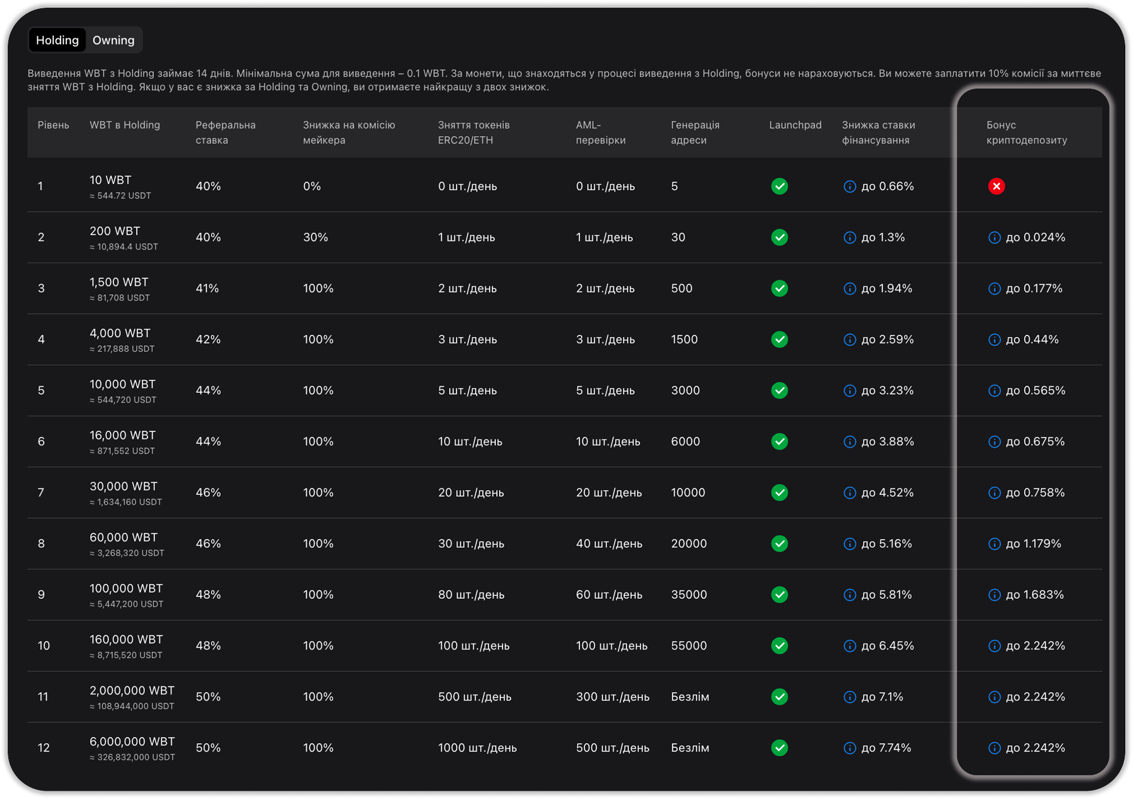Open info tooltip for до 1.94%
This screenshot has height=799, width=1133.
(850, 289)
